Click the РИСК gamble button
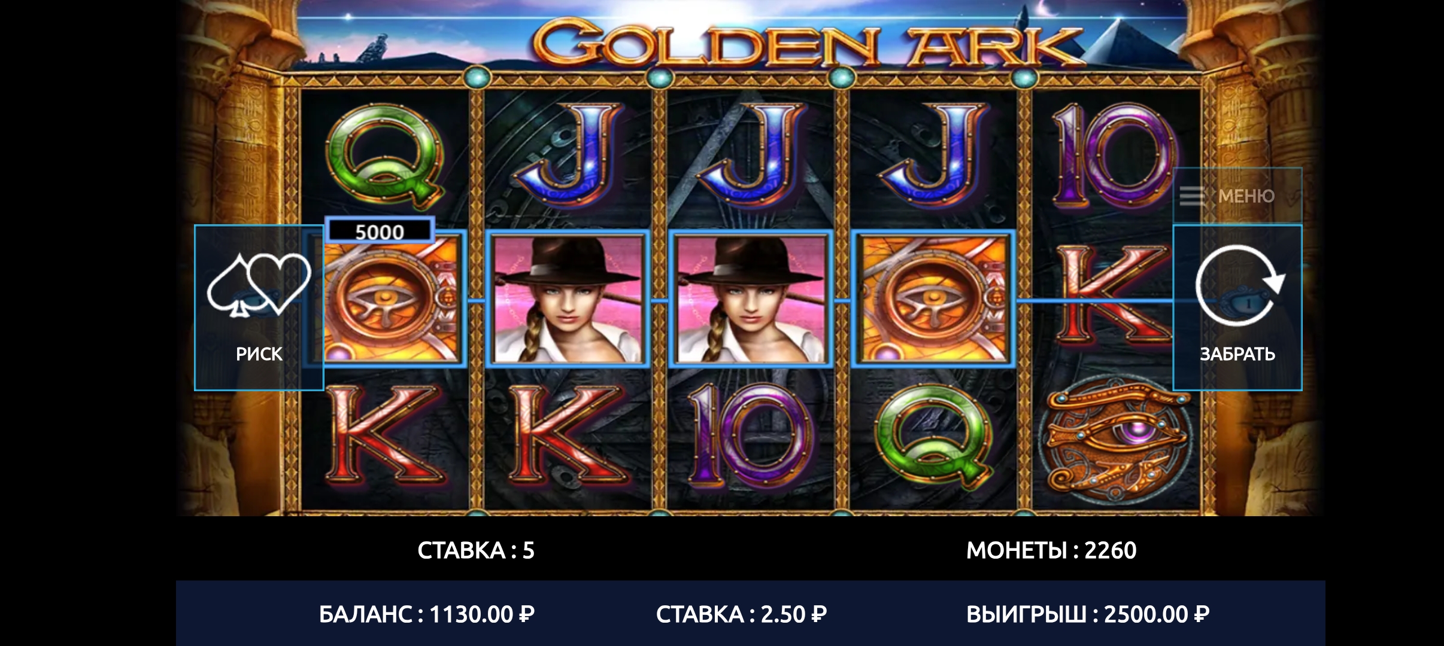1444x646 pixels. 259,308
